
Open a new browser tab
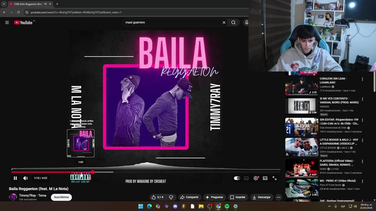coord(57,4)
